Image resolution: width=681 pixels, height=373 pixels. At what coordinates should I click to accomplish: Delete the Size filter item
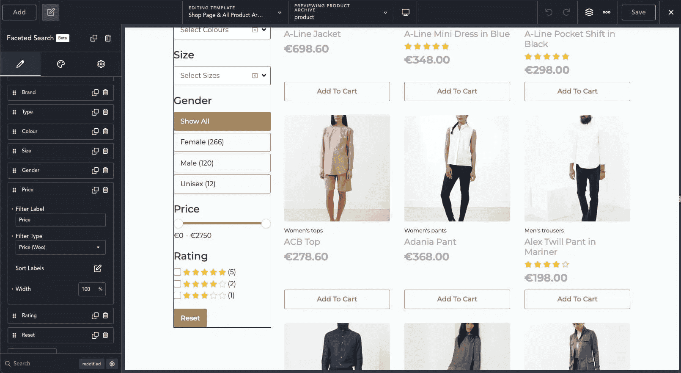pyautogui.click(x=105, y=151)
